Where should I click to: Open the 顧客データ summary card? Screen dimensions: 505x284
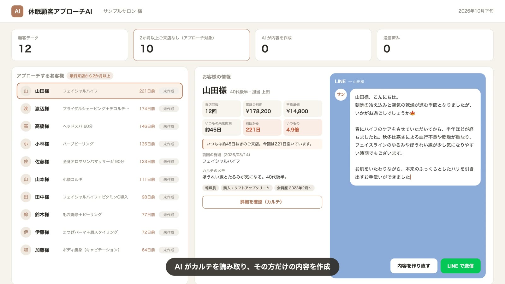70,45
